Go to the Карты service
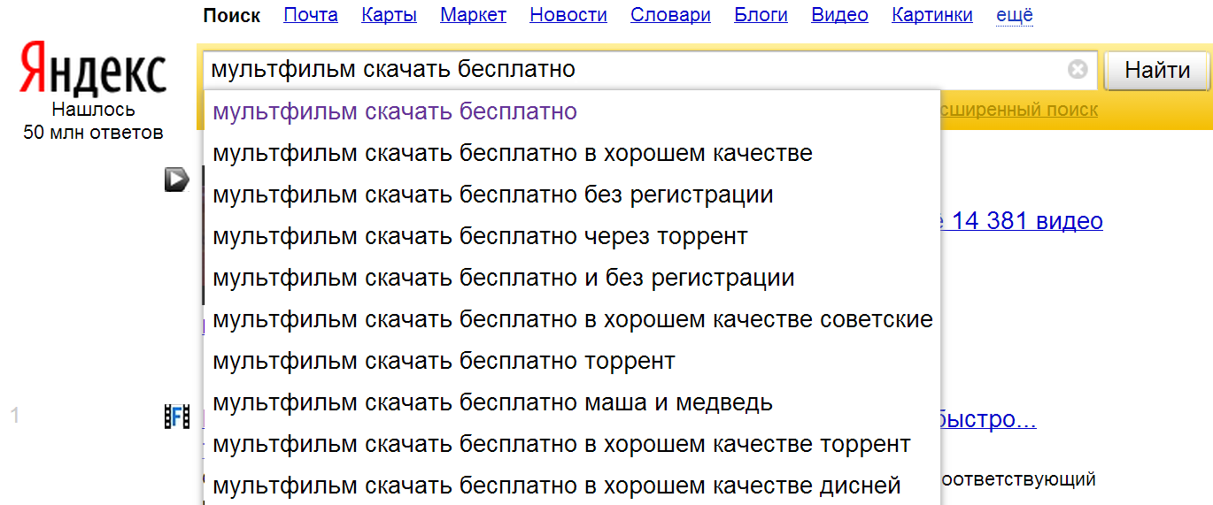1213x505 pixels. pyautogui.click(x=389, y=15)
